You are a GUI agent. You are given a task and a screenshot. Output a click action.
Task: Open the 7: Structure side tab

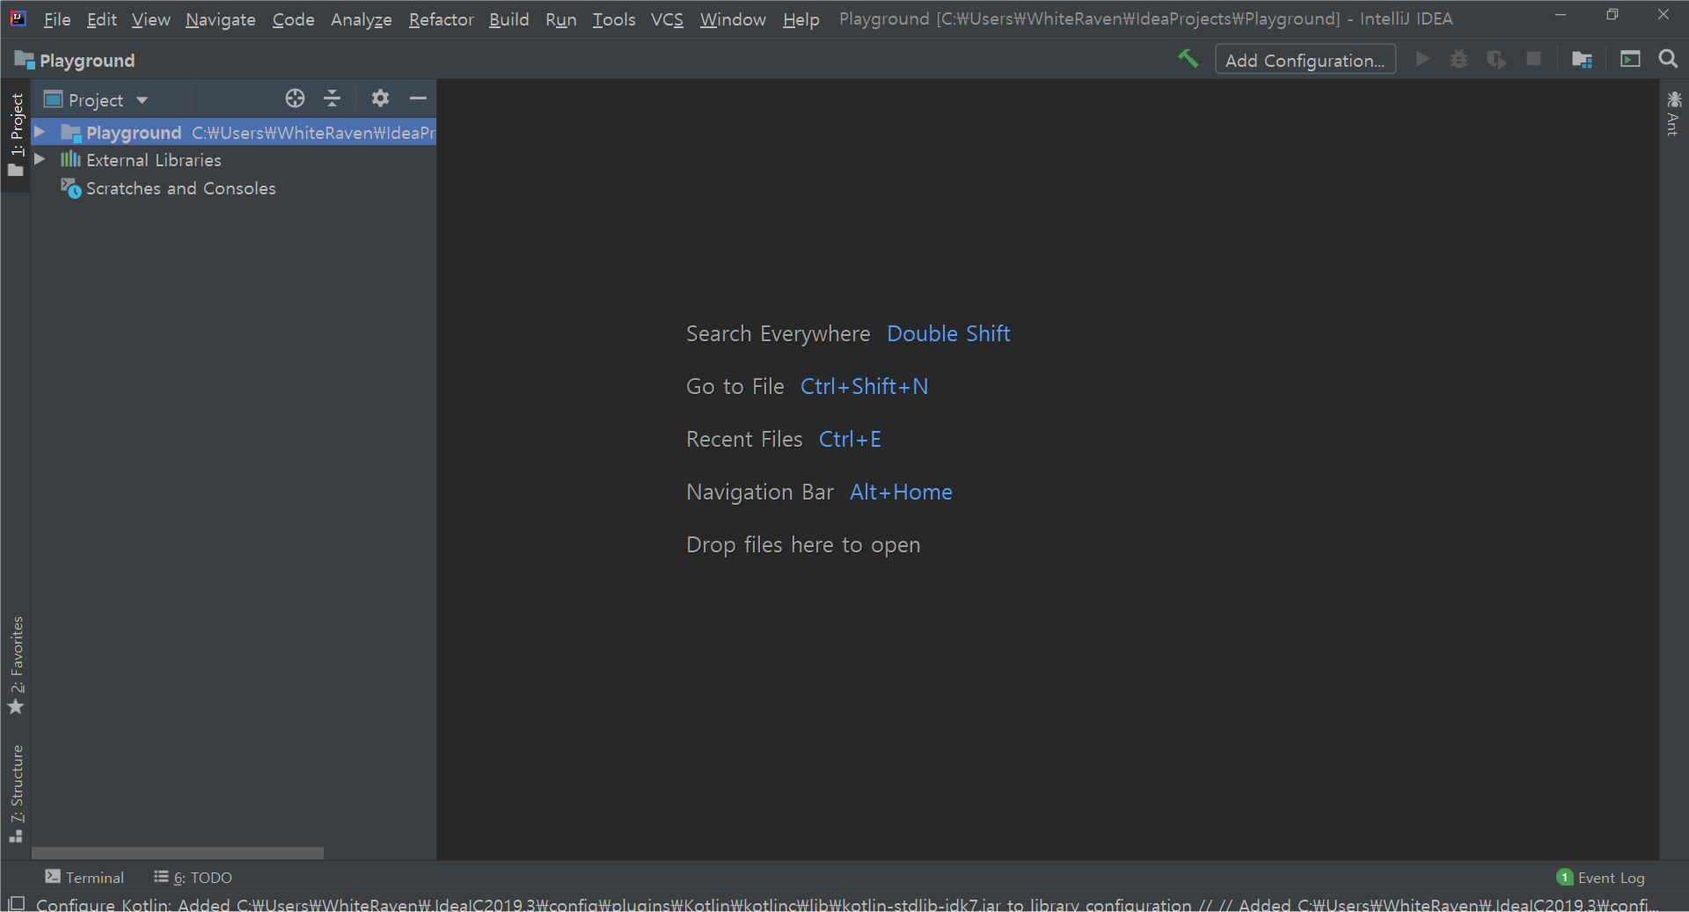[x=16, y=793]
